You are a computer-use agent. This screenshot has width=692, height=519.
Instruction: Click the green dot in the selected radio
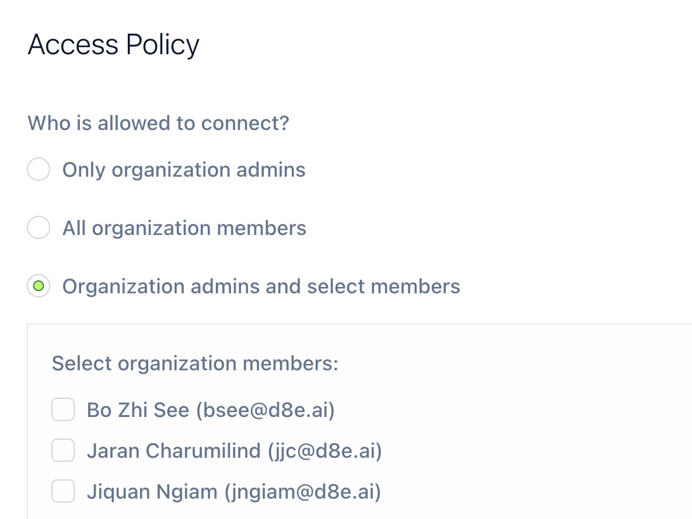[x=39, y=286]
